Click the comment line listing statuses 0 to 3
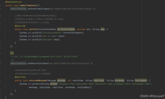 tap(39, 19)
